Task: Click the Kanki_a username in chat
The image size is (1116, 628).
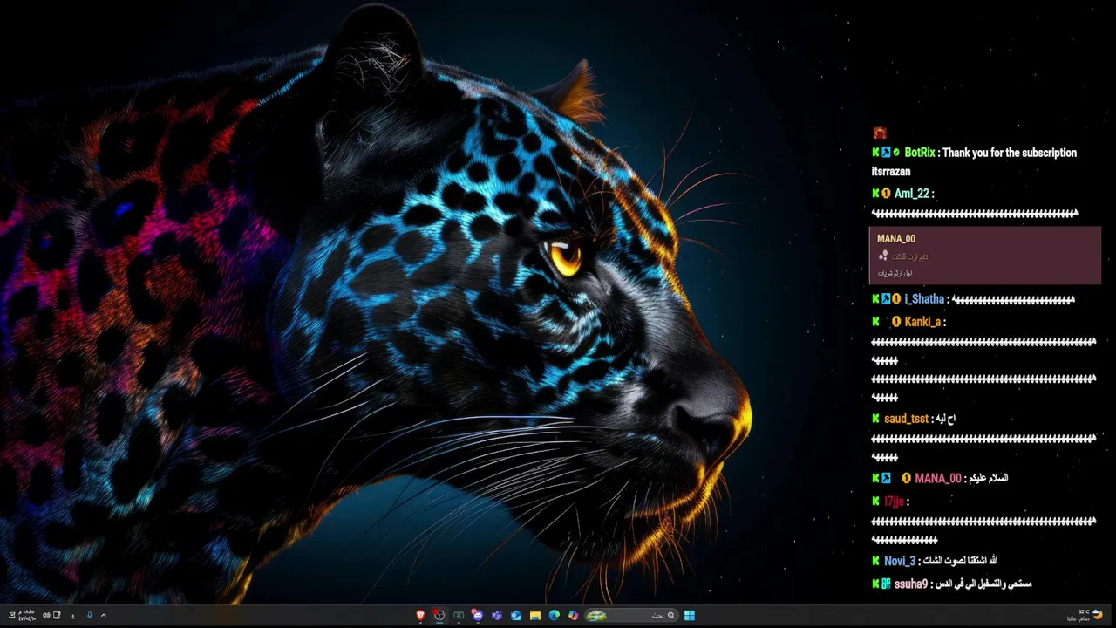Action: (922, 322)
